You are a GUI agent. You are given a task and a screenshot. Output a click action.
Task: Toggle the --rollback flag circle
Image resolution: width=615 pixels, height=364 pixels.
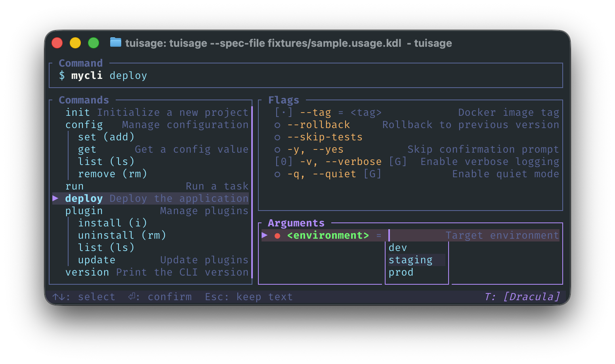click(x=277, y=125)
